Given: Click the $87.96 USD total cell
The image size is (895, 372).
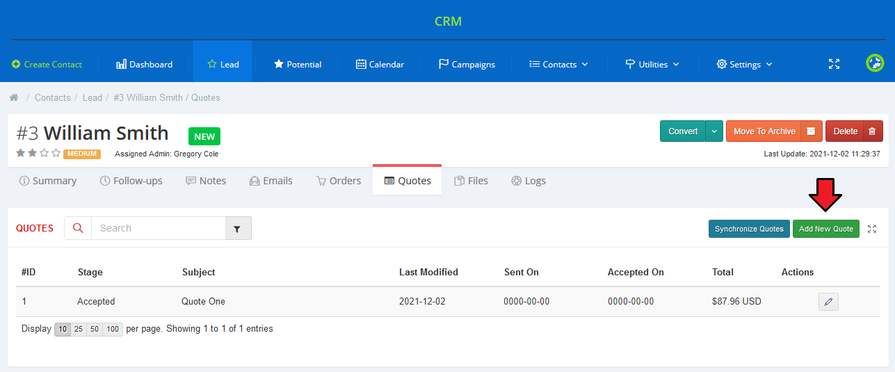Looking at the screenshot, I should pyautogui.click(x=736, y=302).
